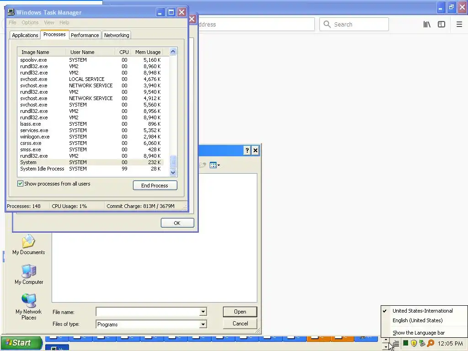Click the View Menu icon in Open dialog
This screenshot has height=351, width=468.
coord(213,165)
